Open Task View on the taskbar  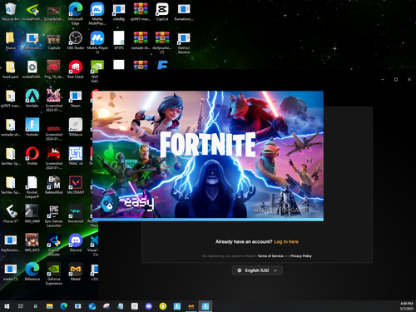coord(21,306)
